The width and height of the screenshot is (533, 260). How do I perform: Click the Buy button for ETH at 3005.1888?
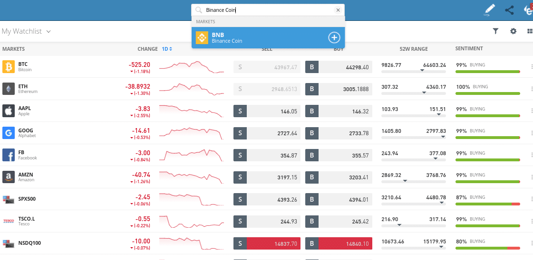coord(339,89)
